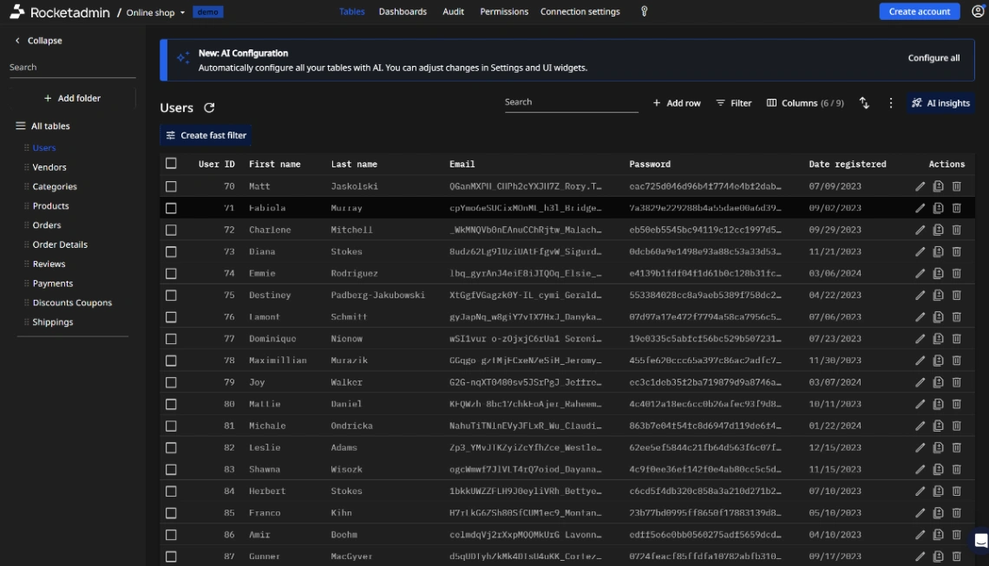Open the Audit section
Viewport: 989px width, 566px height.
click(x=453, y=11)
